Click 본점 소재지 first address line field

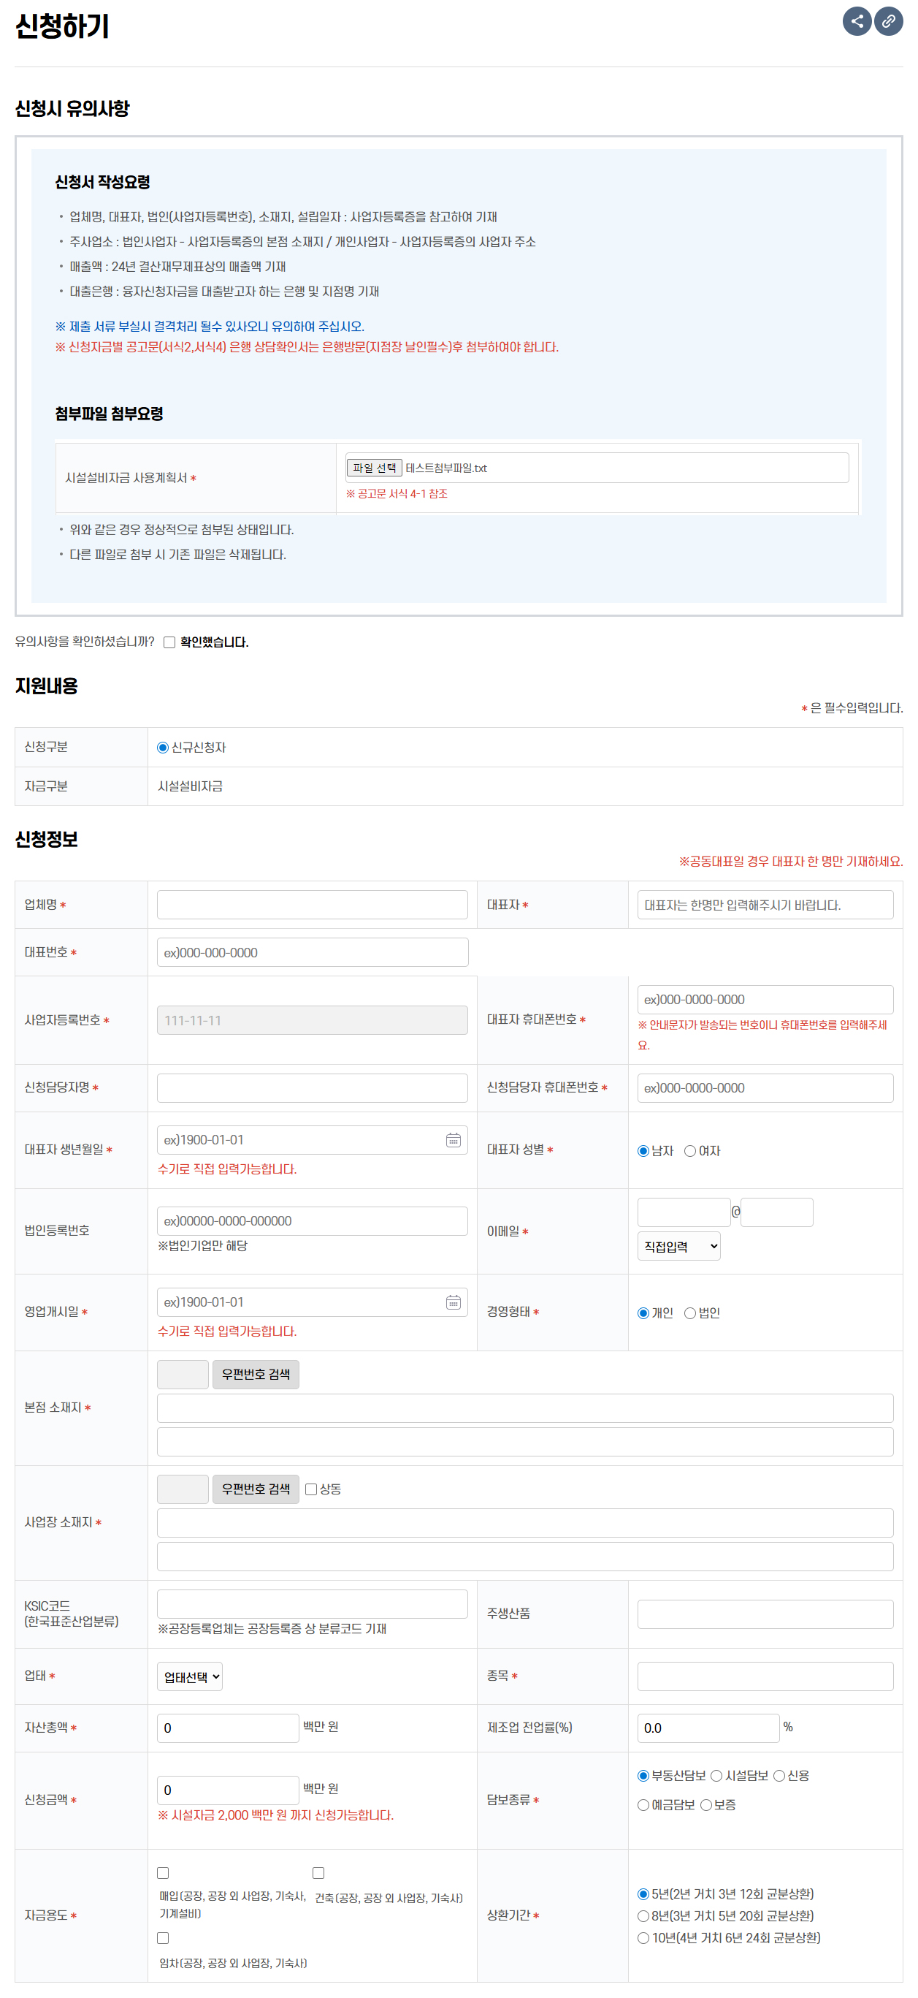(x=525, y=1408)
